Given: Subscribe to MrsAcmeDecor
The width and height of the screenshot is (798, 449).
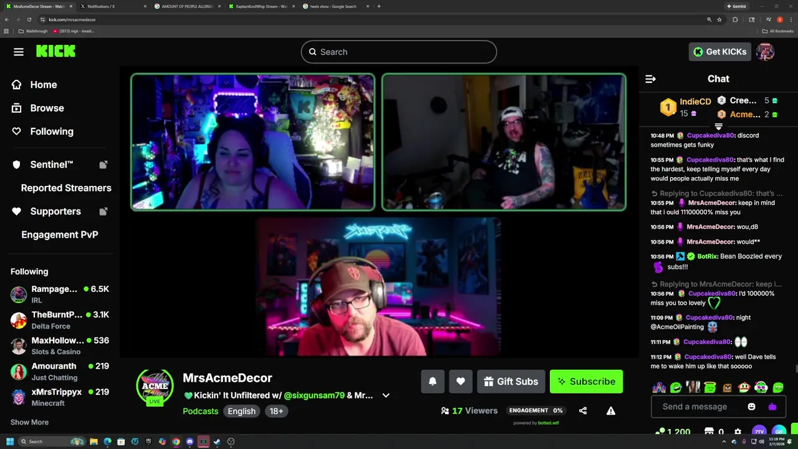Looking at the screenshot, I should click(x=586, y=382).
